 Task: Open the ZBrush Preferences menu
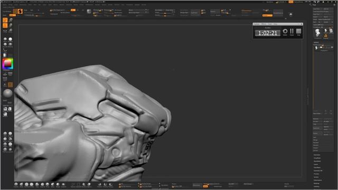pos(89,5)
